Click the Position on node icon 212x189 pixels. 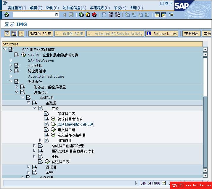14,34
